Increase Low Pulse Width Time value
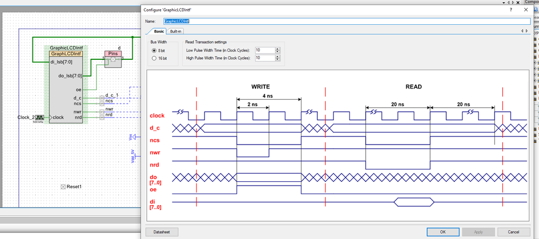The image size is (539, 239). (x=278, y=49)
